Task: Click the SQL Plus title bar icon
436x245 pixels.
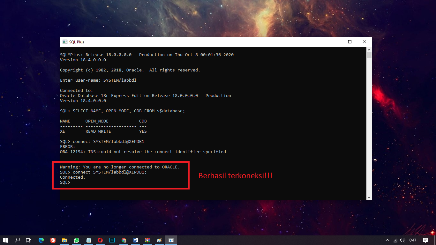Action: click(x=65, y=42)
